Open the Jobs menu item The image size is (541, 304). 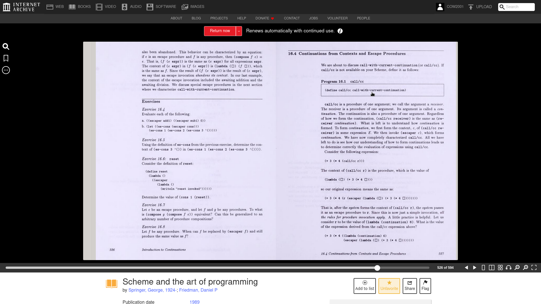313,18
